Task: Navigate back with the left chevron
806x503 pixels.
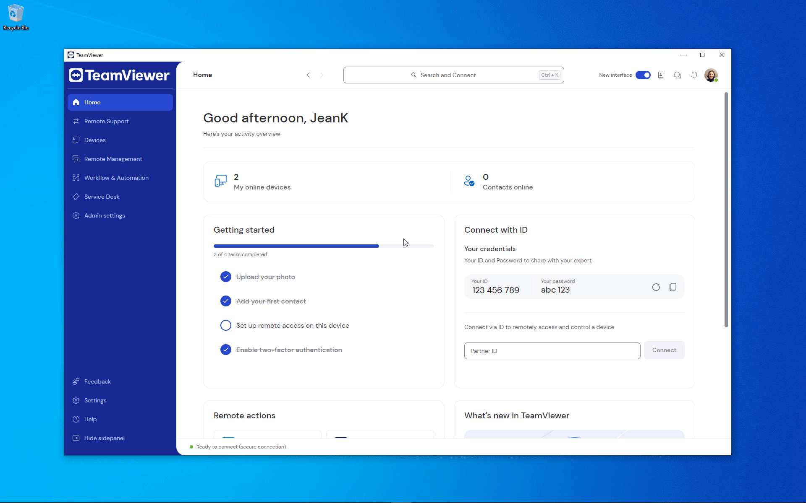Action: [308, 75]
